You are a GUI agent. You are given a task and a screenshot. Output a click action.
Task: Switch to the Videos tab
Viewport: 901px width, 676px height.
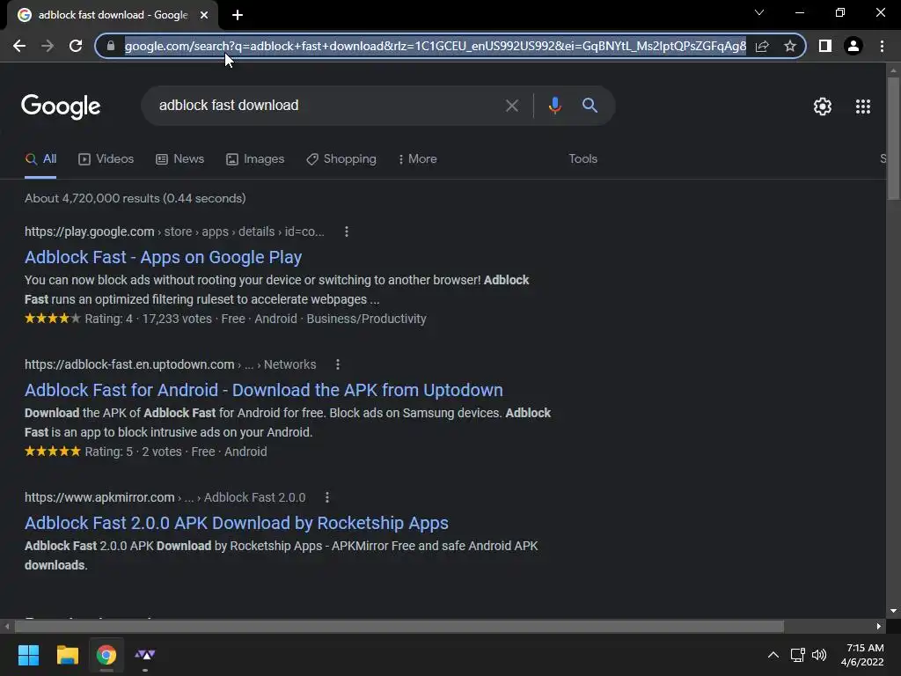tap(106, 159)
